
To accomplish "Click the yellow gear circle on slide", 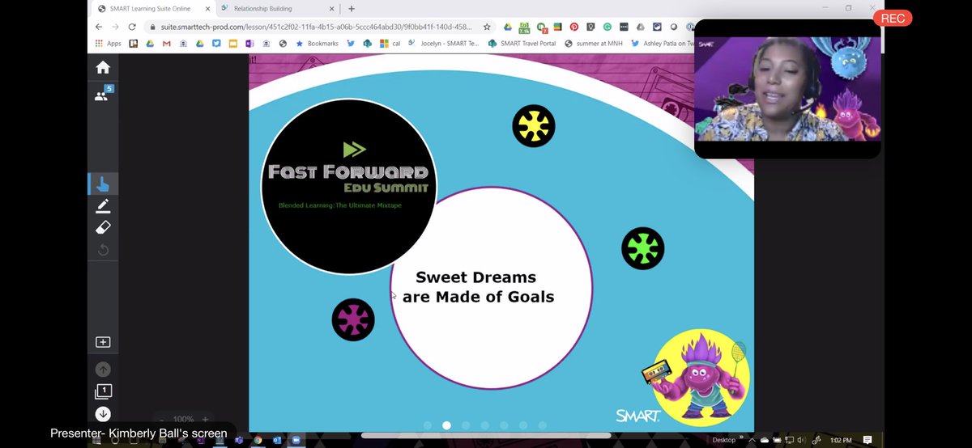I will click(x=534, y=125).
